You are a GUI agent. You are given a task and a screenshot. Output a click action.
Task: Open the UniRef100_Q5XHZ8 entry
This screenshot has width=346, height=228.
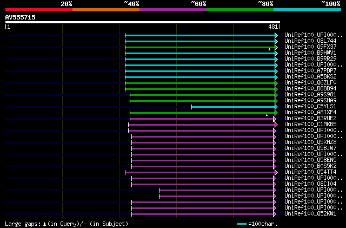[x=310, y=142]
